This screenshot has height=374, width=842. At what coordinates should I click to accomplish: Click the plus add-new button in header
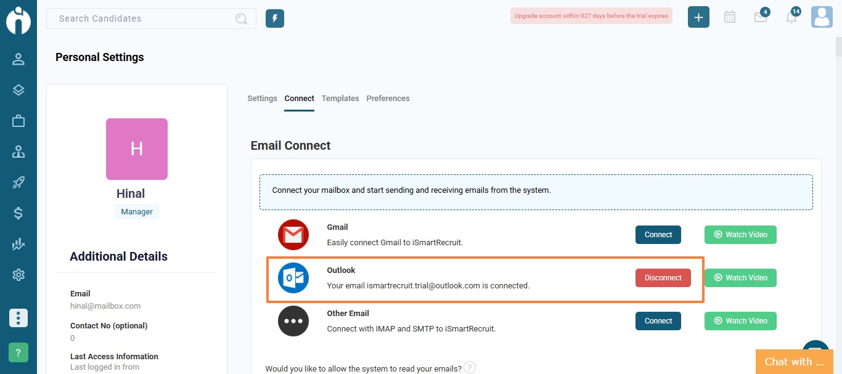point(698,17)
